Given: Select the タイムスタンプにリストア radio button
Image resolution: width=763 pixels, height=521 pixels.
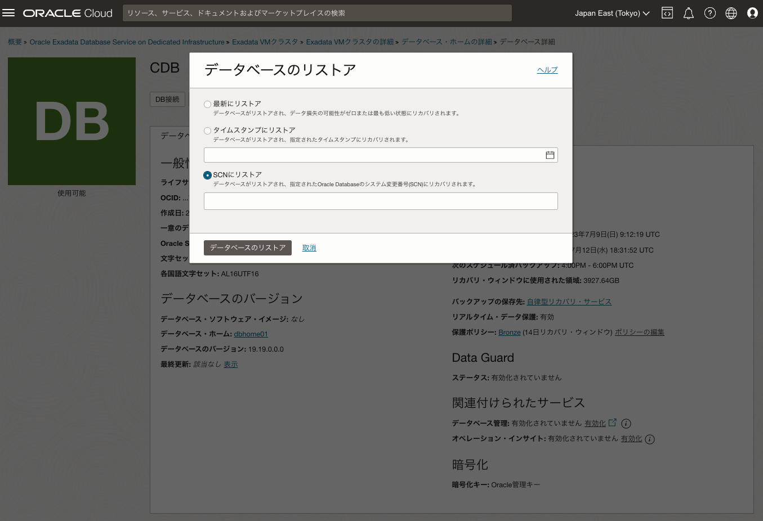Looking at the screenshot, I should click(207, 130).
